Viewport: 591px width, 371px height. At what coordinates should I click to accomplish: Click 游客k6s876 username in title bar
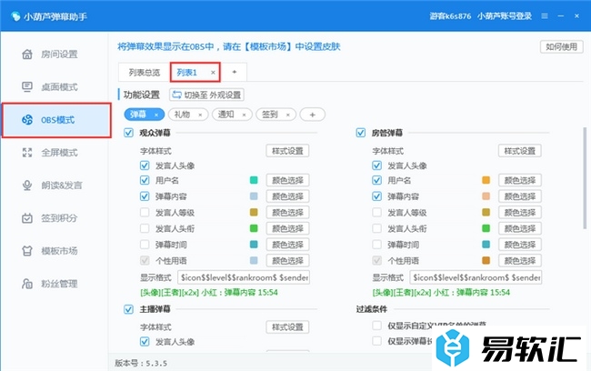tap(450, 16)
